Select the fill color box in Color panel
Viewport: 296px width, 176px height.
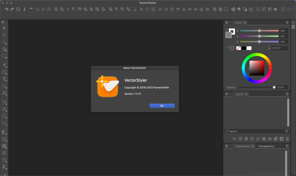pos(228,35)
